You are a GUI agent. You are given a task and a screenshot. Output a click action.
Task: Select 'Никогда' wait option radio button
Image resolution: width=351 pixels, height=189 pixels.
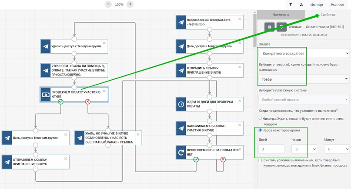click(x=261, y=118)
